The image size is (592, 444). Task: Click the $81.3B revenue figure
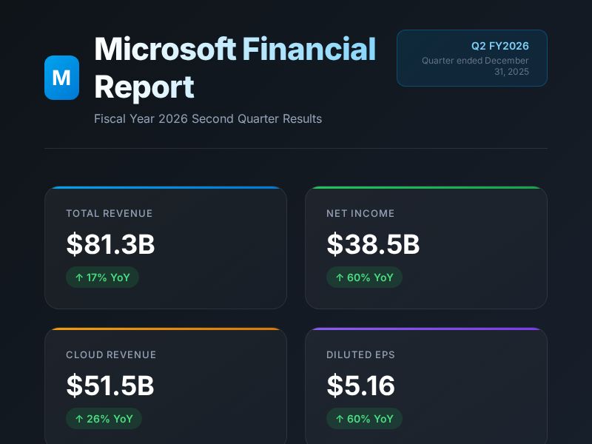click(111, 245)
